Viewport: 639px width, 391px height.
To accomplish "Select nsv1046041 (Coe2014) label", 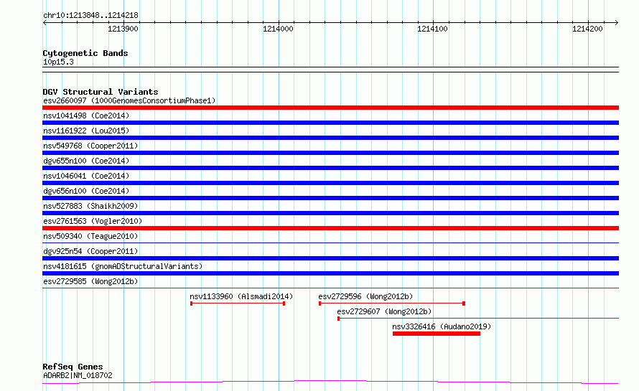I will pyautogui.click(x=86, y=176).
